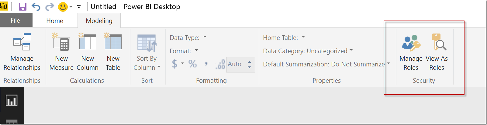Screen dimensions: 487x125
Task: Open Data Category Uncategorized dropdown
Action: tap(308, 51)
